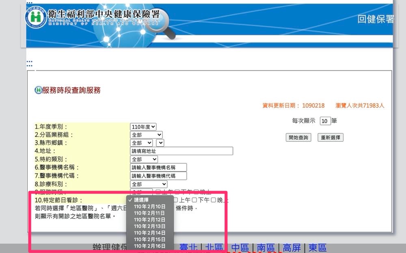
Task: Open the 特約類別 dropdown
Action: (144, 159)
